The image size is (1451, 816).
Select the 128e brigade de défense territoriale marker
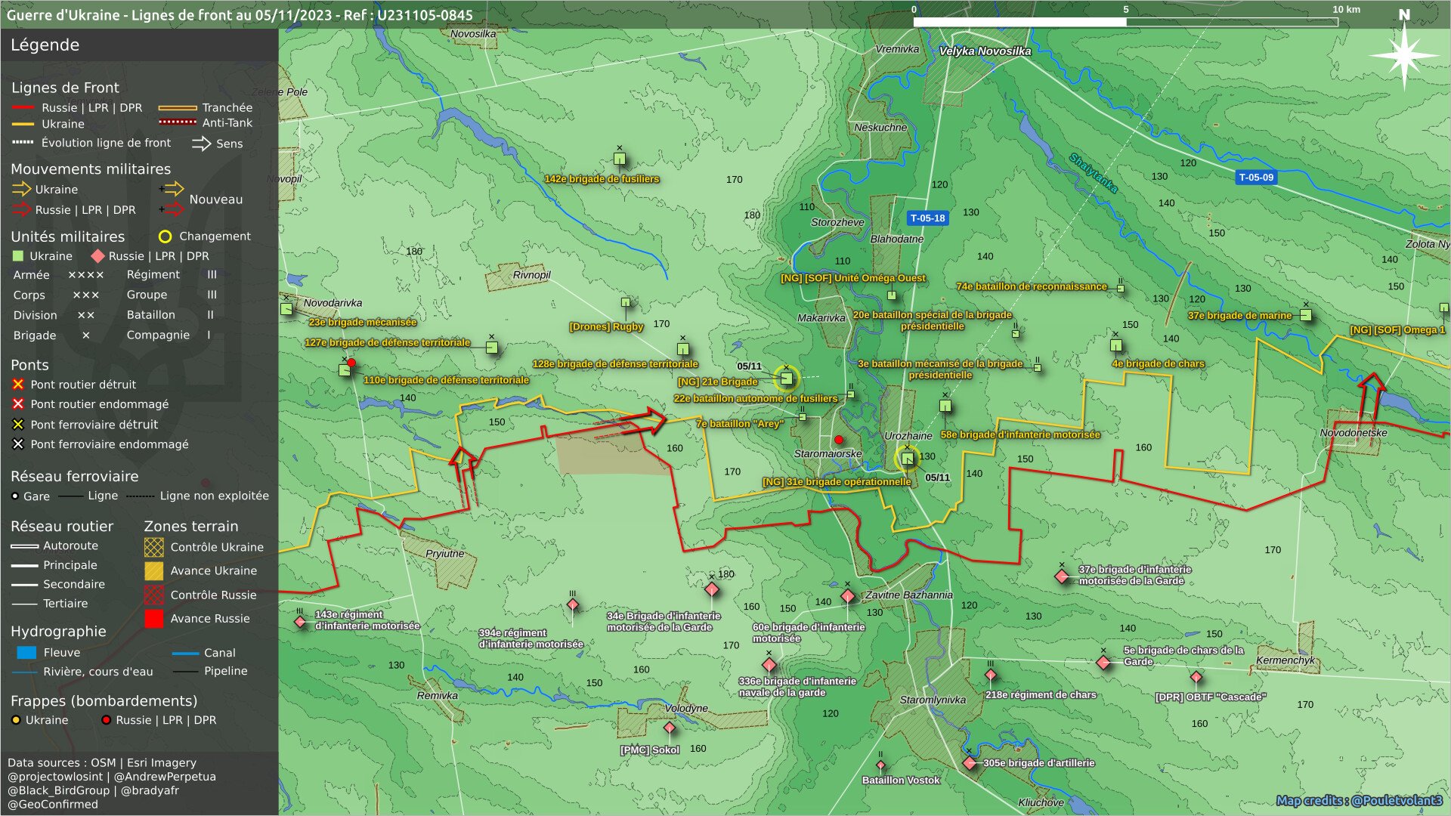click(x=683, y=349)
